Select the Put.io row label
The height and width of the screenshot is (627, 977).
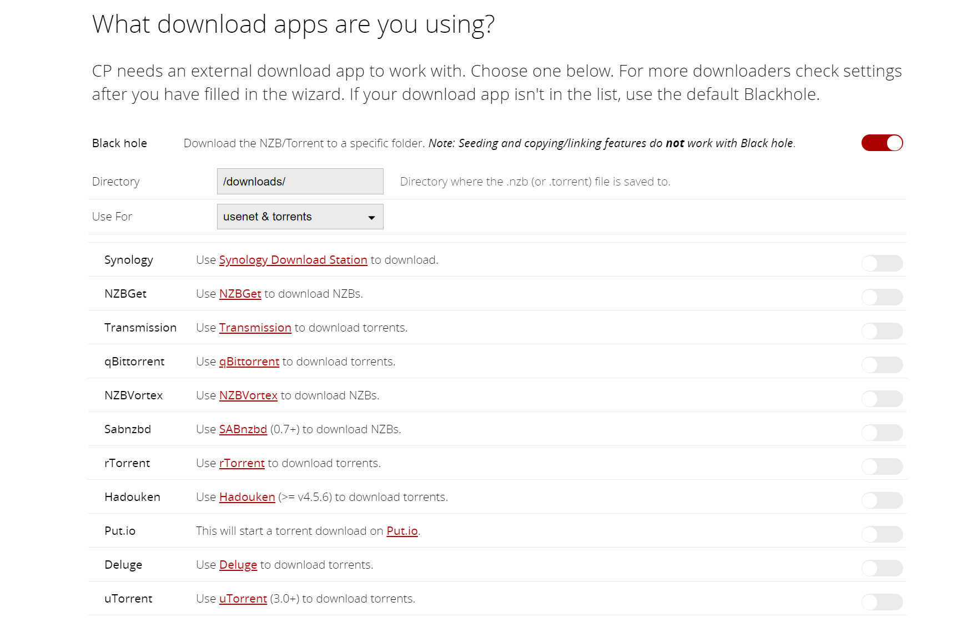tap(120, 531)
